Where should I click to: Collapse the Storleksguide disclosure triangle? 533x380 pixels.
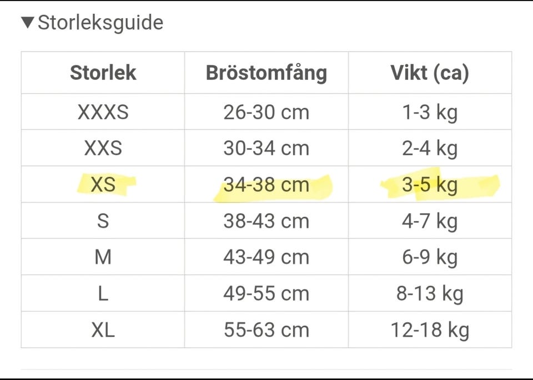[28, 23]
